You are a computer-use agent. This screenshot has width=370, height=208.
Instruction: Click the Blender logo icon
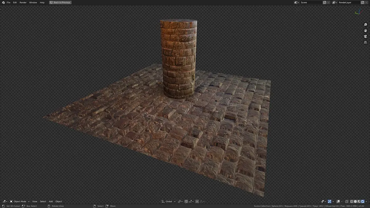coord(3,3)
